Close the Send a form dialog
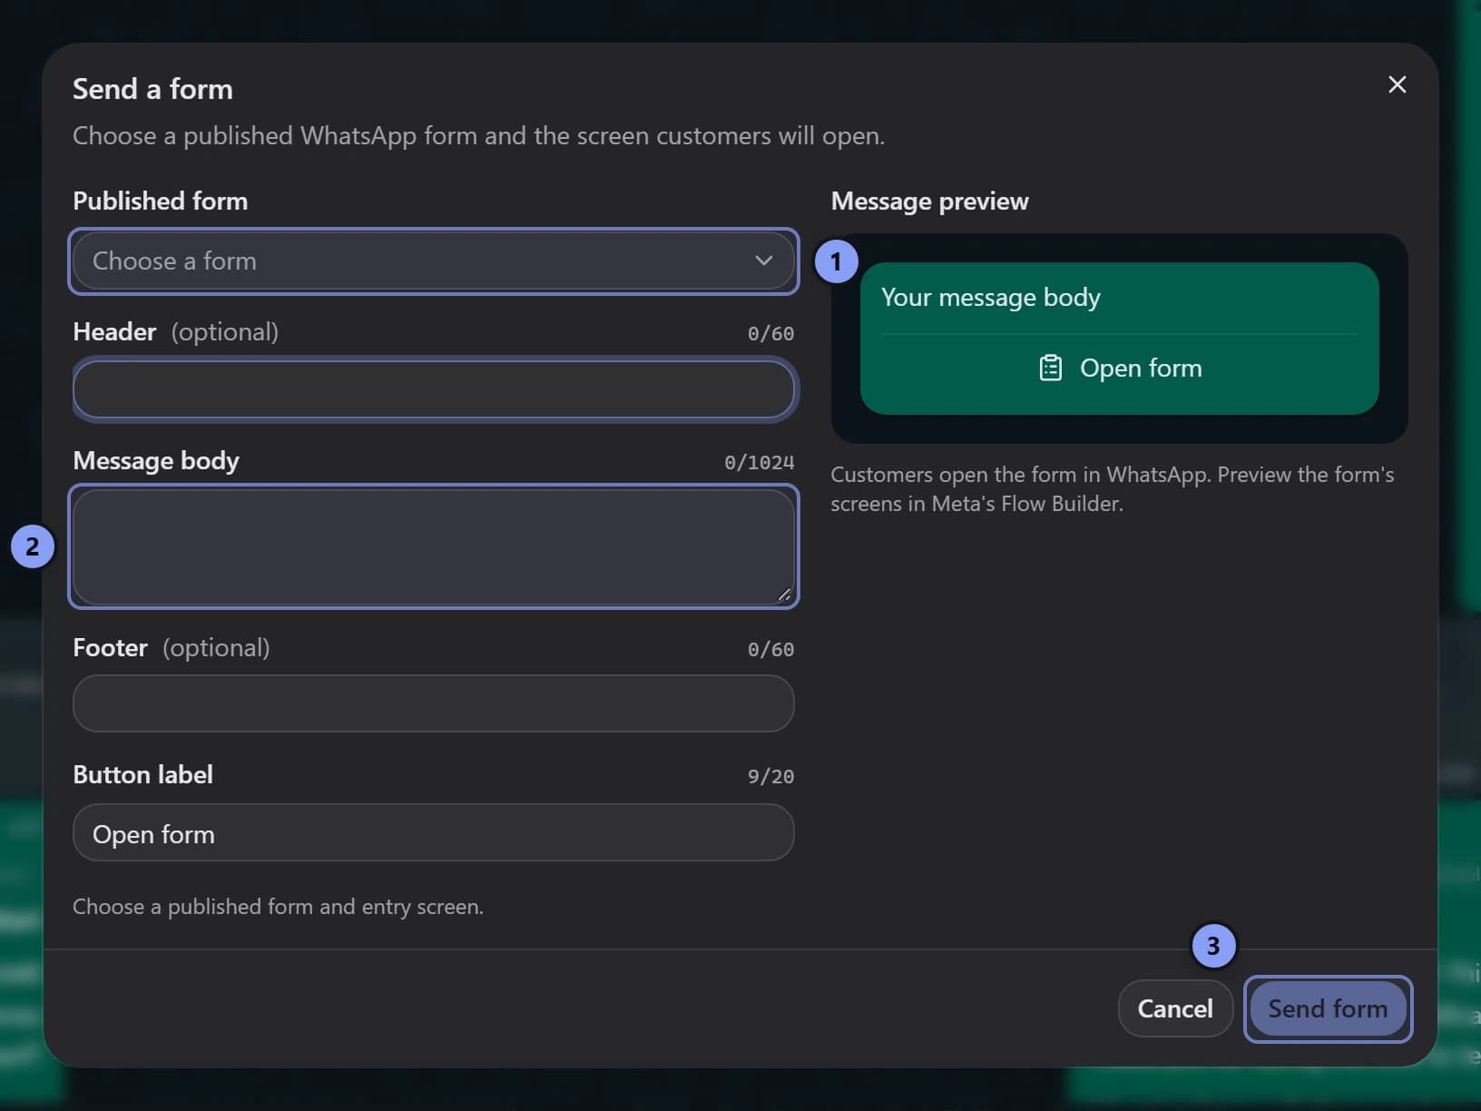 point(1397,84)
